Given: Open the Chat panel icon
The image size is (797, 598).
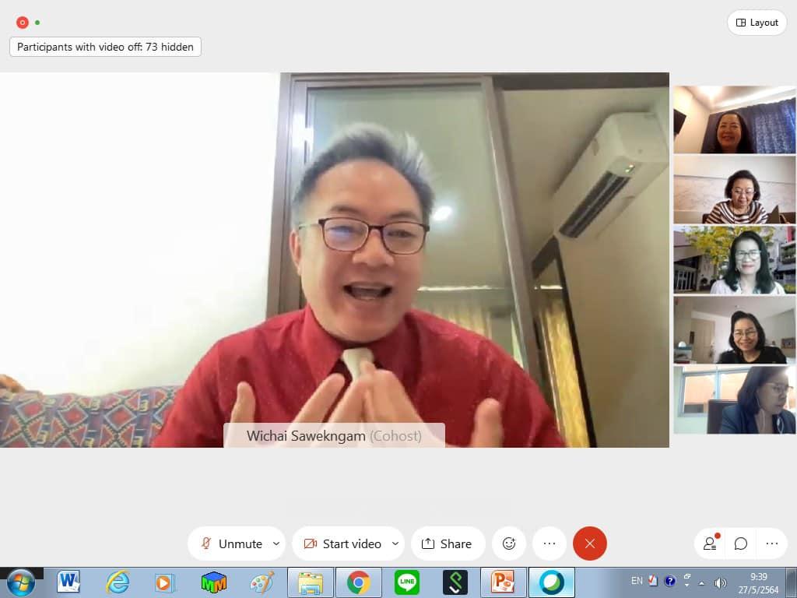Looking at the screenshot, I should pyautogui.click(x=741, y=543).
